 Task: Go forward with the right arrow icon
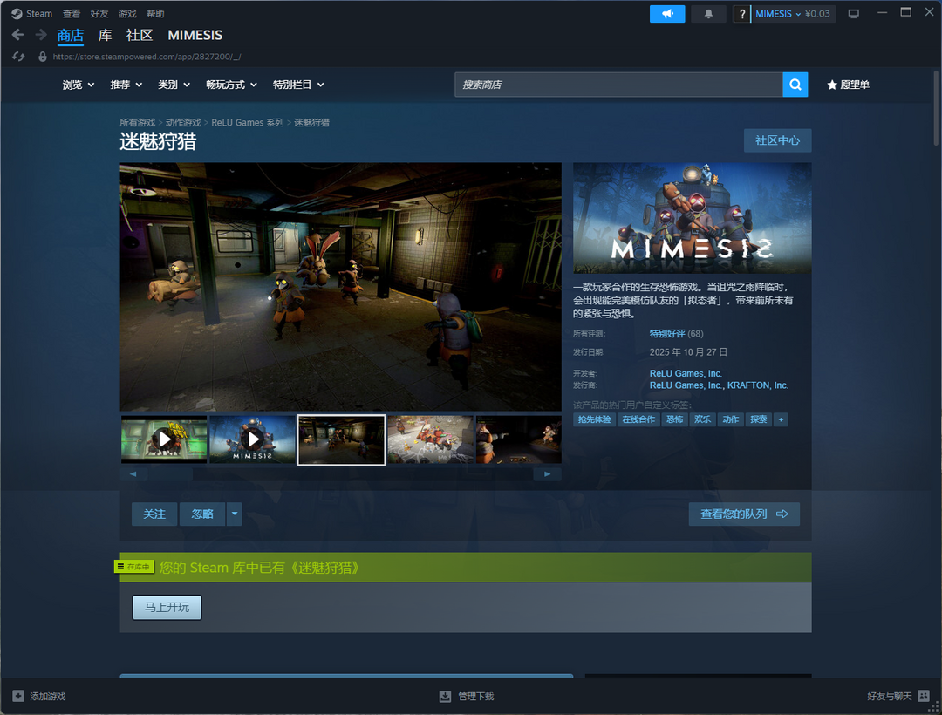point(41,35)
